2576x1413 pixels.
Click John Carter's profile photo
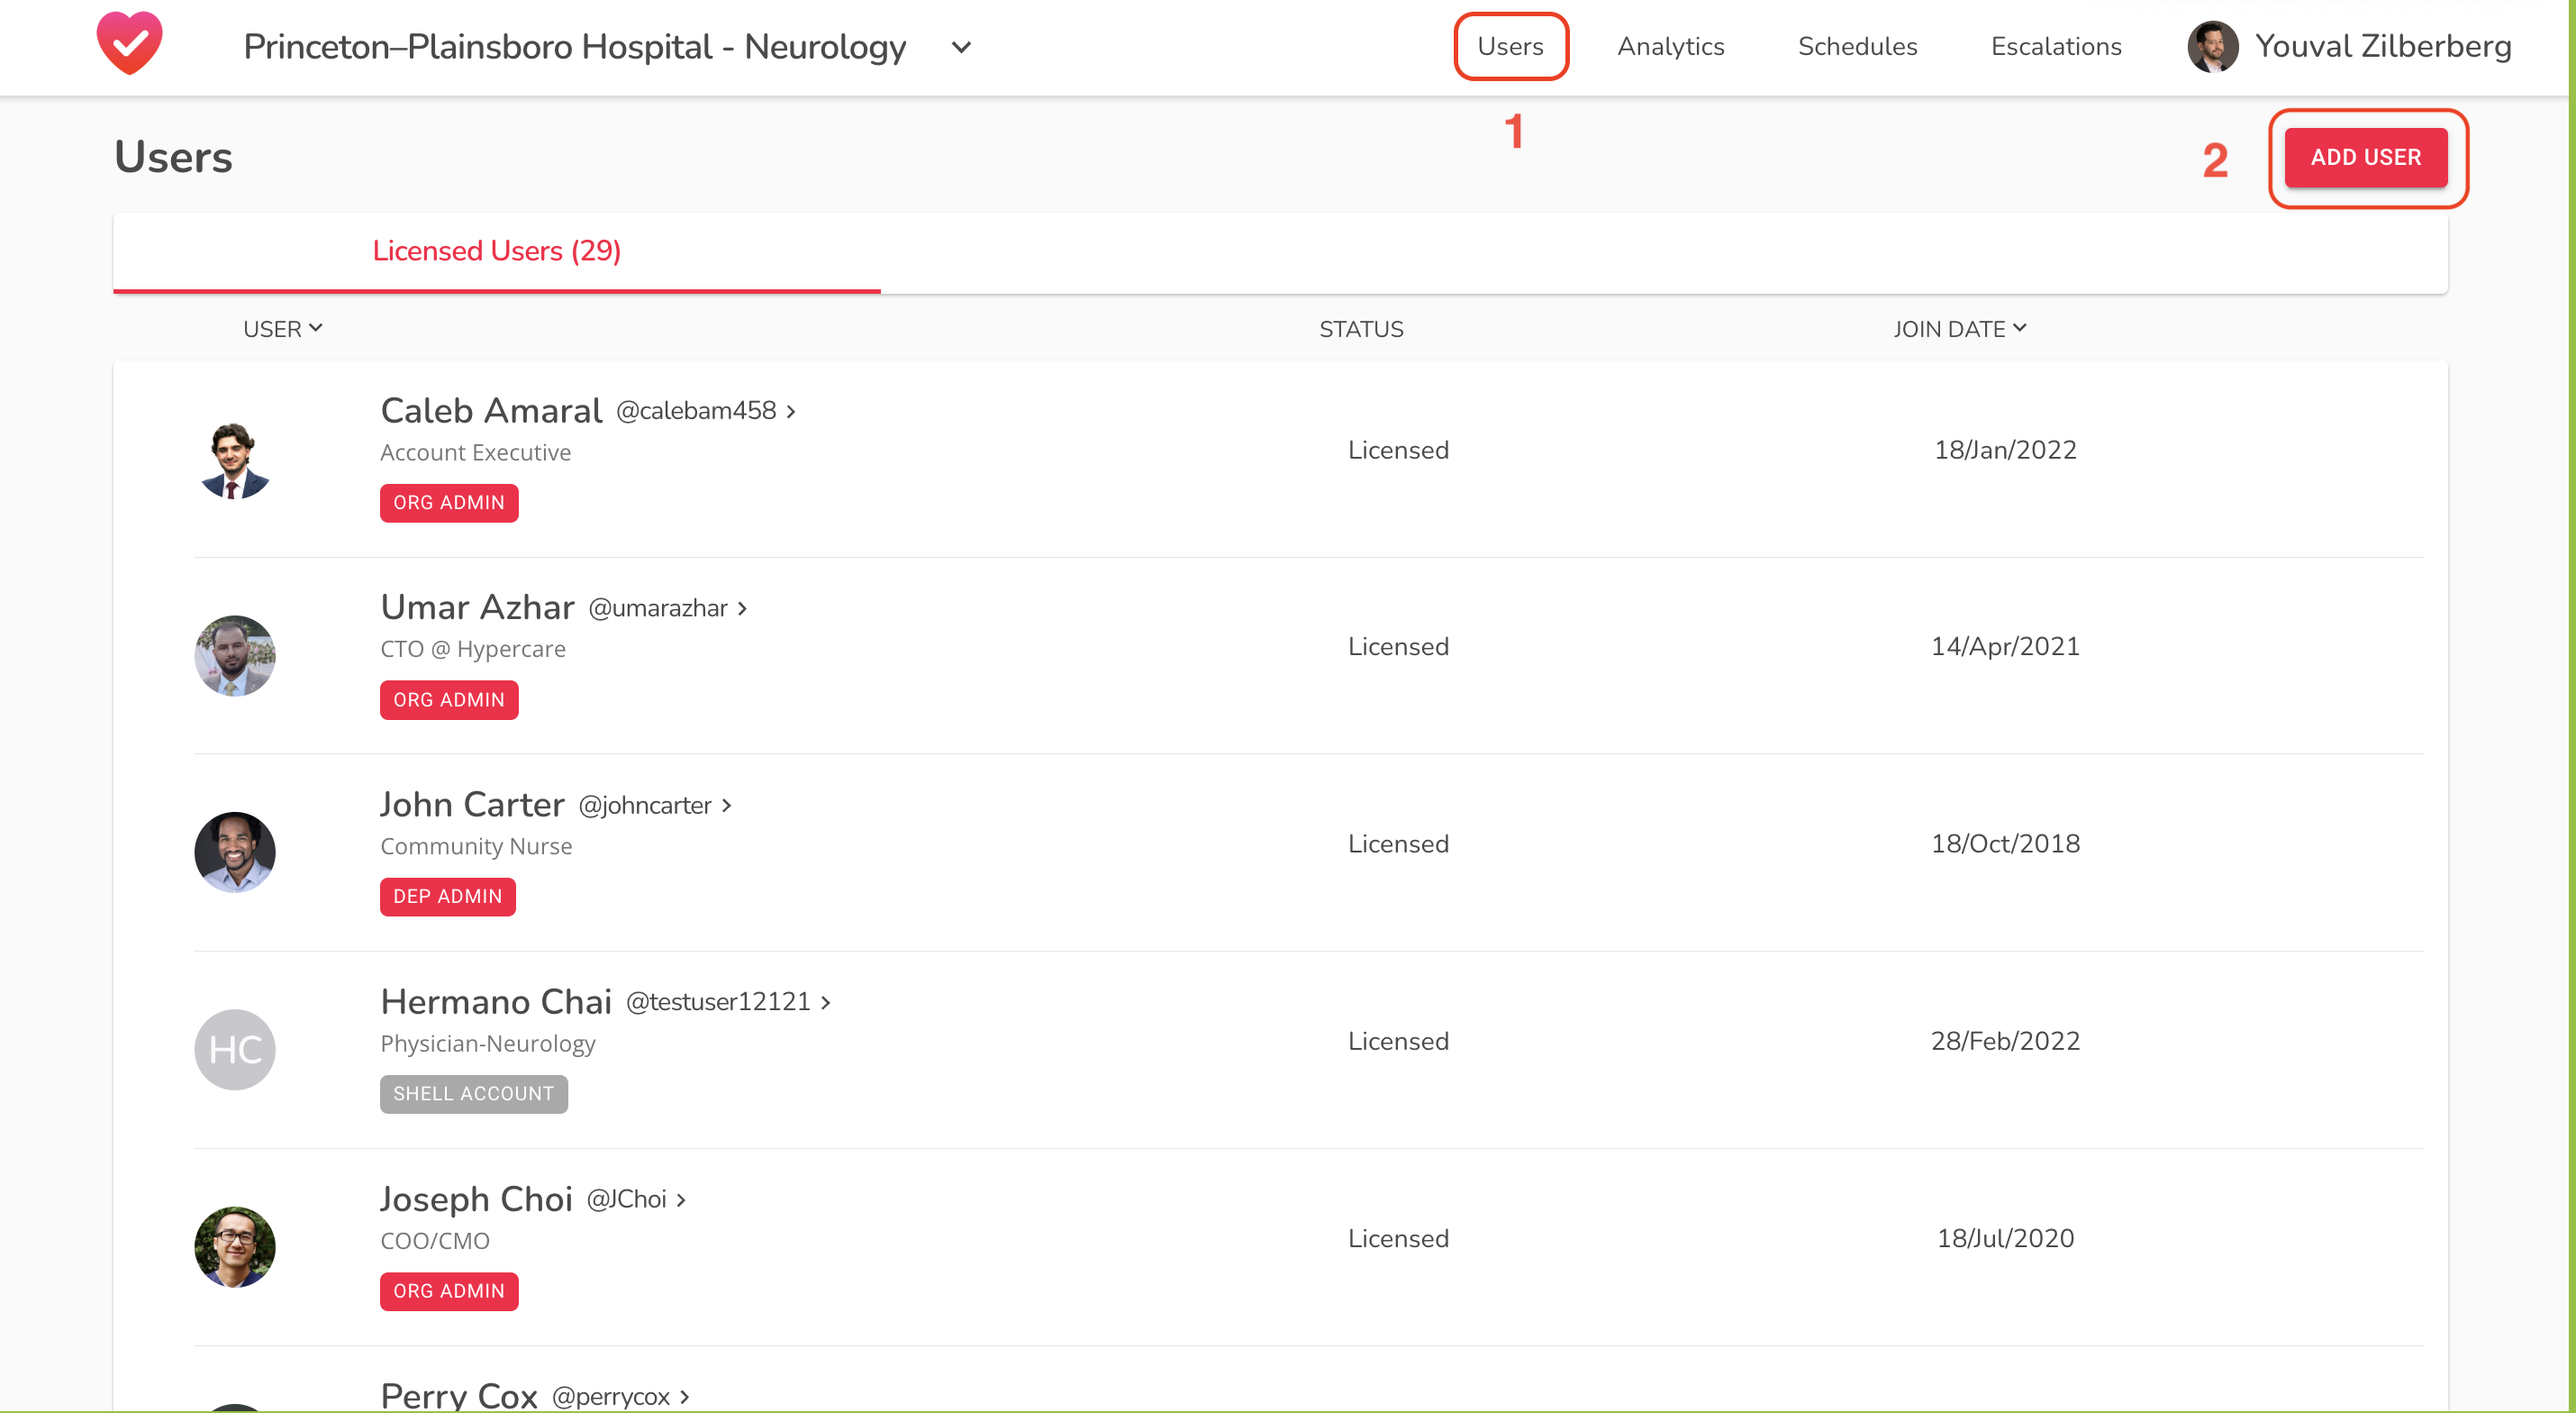pos(235,852)
